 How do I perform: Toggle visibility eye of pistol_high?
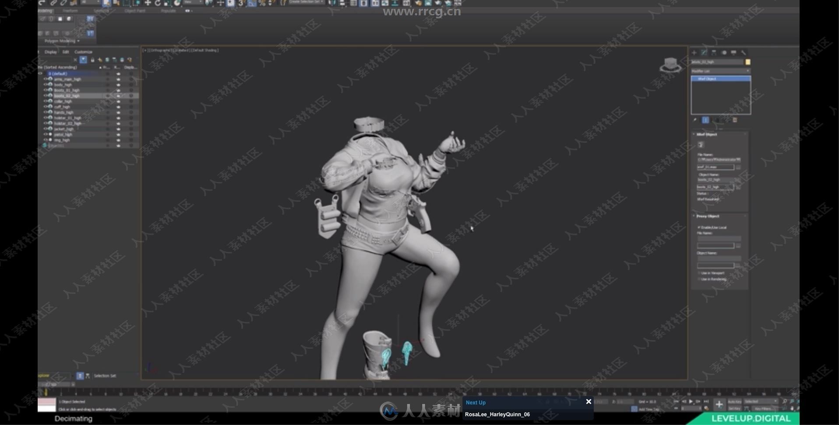pyautogui.click(x=45, y=134)
